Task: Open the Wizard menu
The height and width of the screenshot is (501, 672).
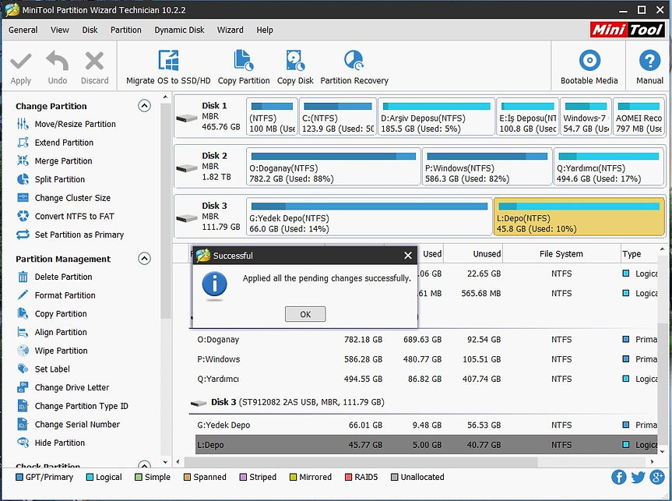Action: click(x=230, y=30)
